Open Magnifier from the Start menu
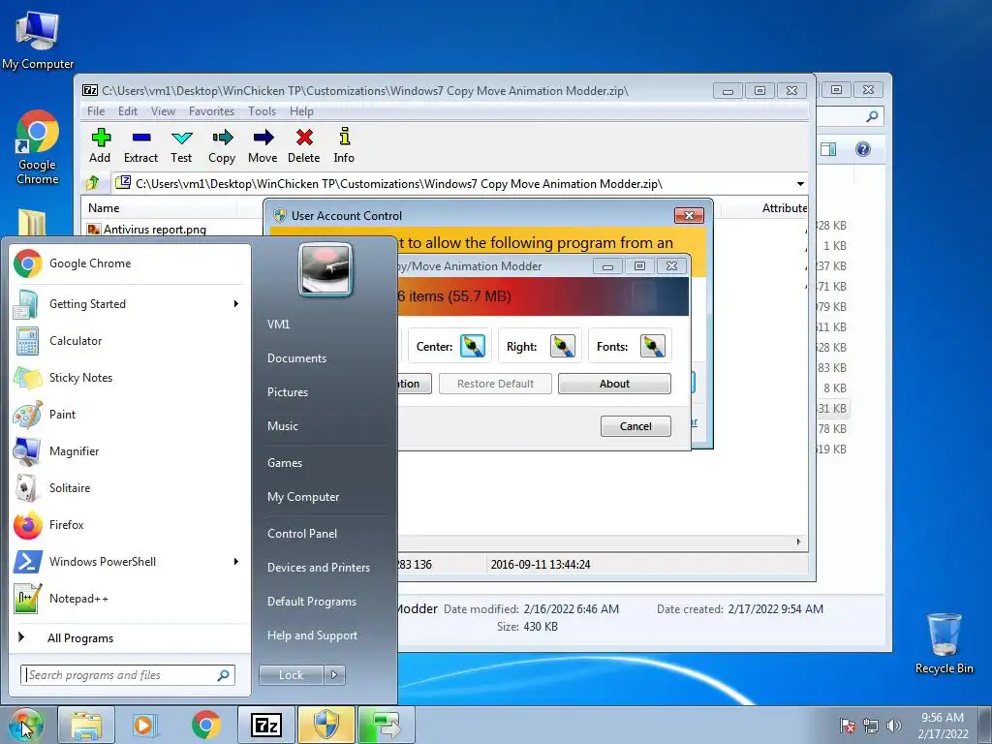Viewport: 992px width, 744px height. pyautogui.click(x=129, y=451)
